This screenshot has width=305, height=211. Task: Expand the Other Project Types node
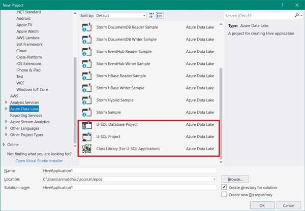click(6, 134)
